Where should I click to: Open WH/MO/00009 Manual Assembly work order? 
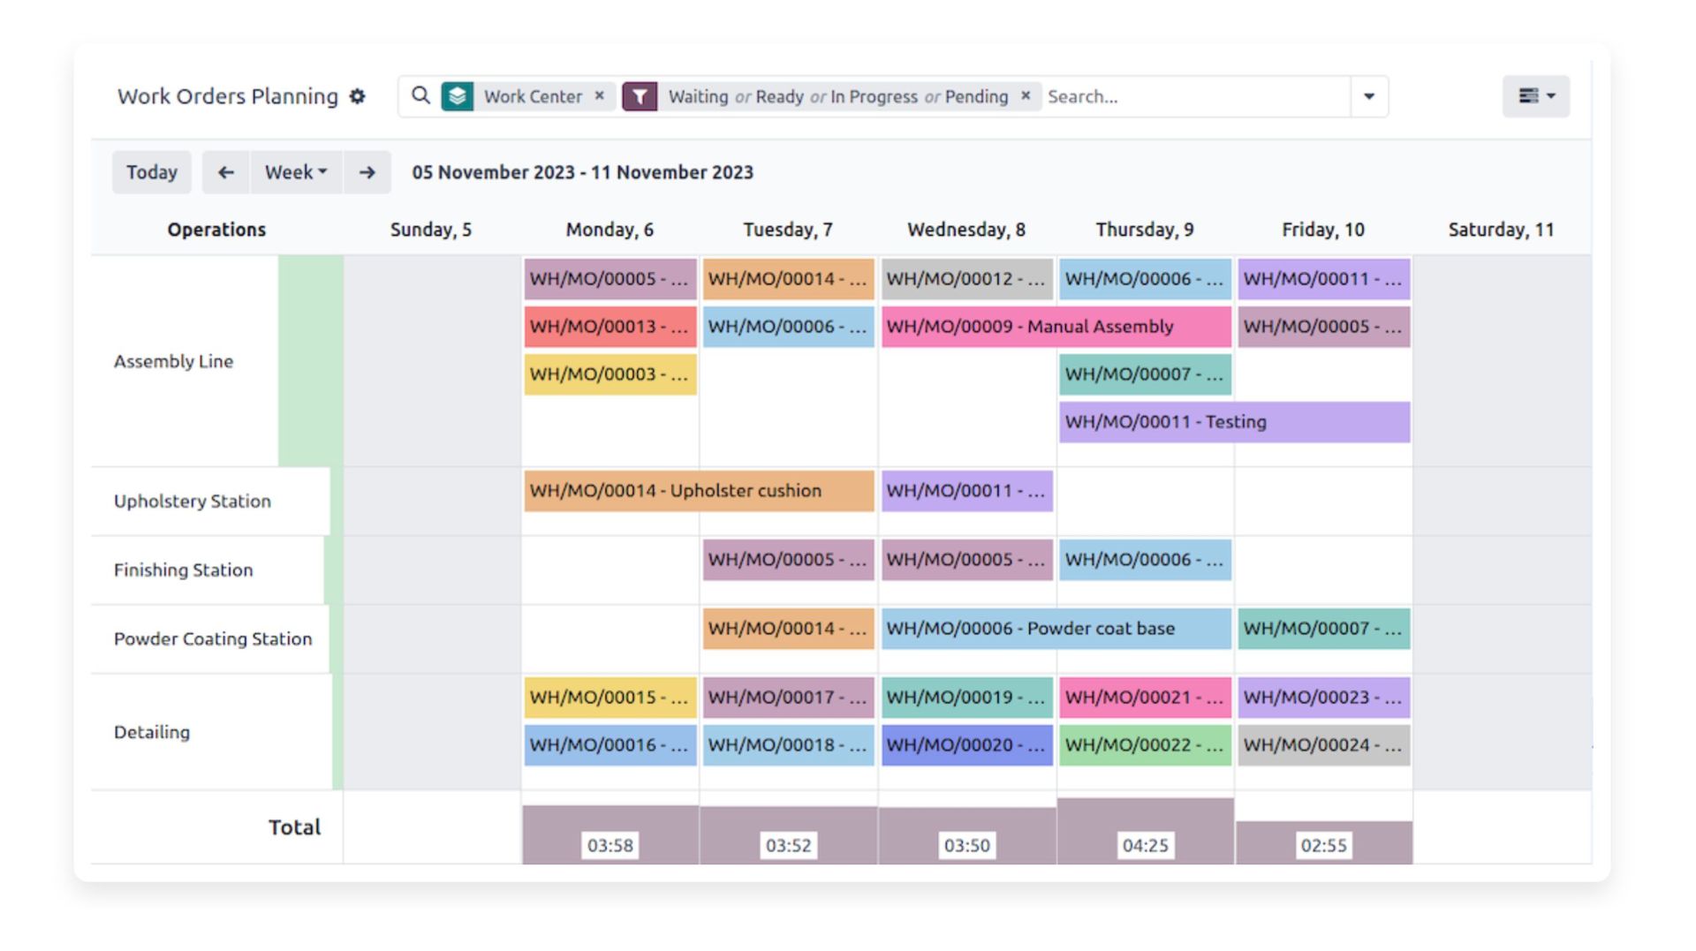tap(1056, 327)
